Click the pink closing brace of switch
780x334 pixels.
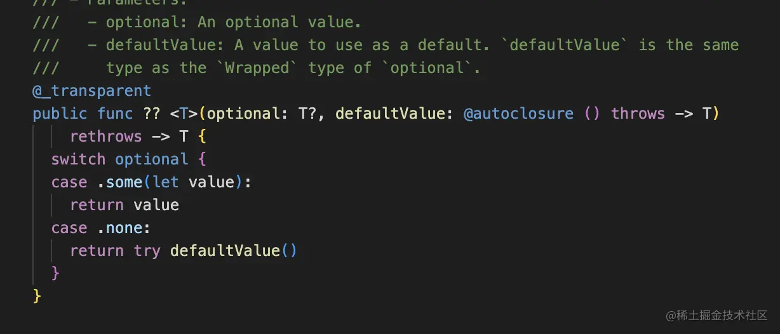coord(55,273)
